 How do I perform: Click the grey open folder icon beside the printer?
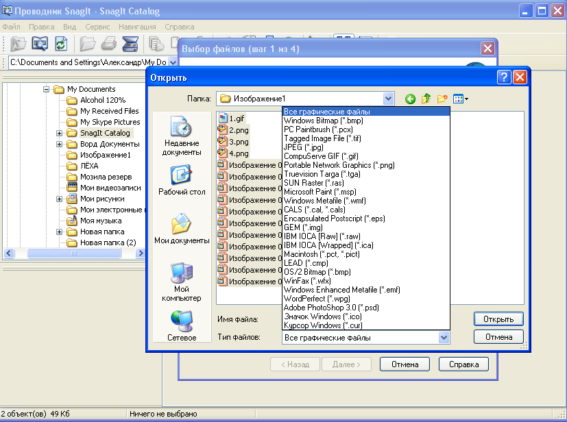(x=88, y=44)
